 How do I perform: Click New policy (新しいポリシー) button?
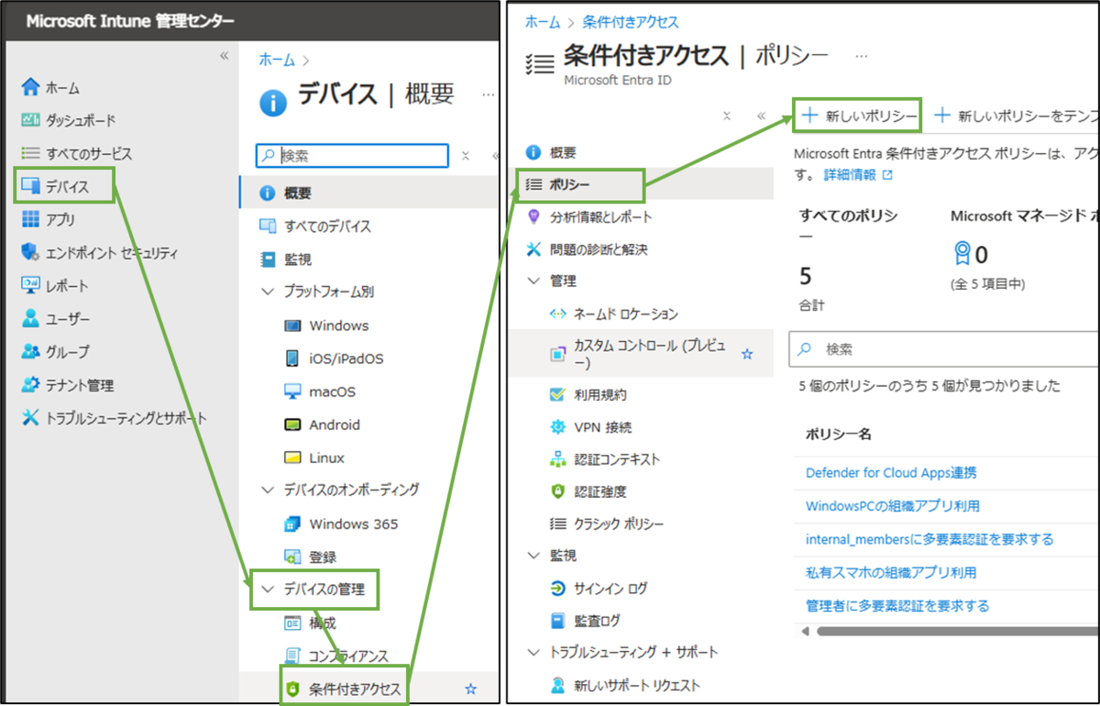(x=857, y=116)
